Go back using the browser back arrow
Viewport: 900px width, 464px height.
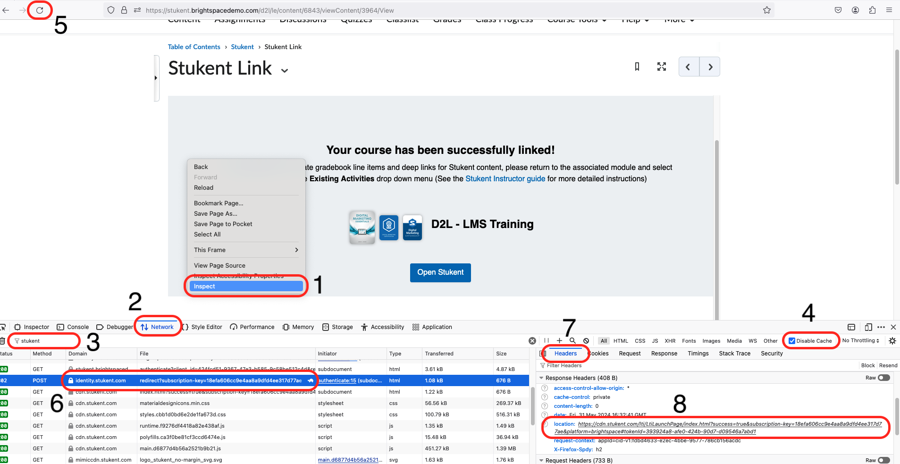click(6, 10)
